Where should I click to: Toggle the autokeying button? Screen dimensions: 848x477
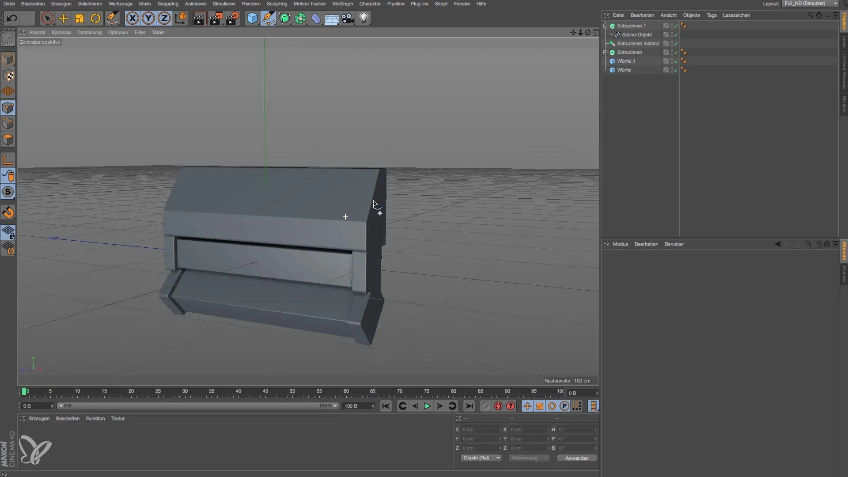click(x=498, y=406)
